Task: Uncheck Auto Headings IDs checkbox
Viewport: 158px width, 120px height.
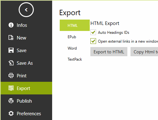Action: coord(93,32)
